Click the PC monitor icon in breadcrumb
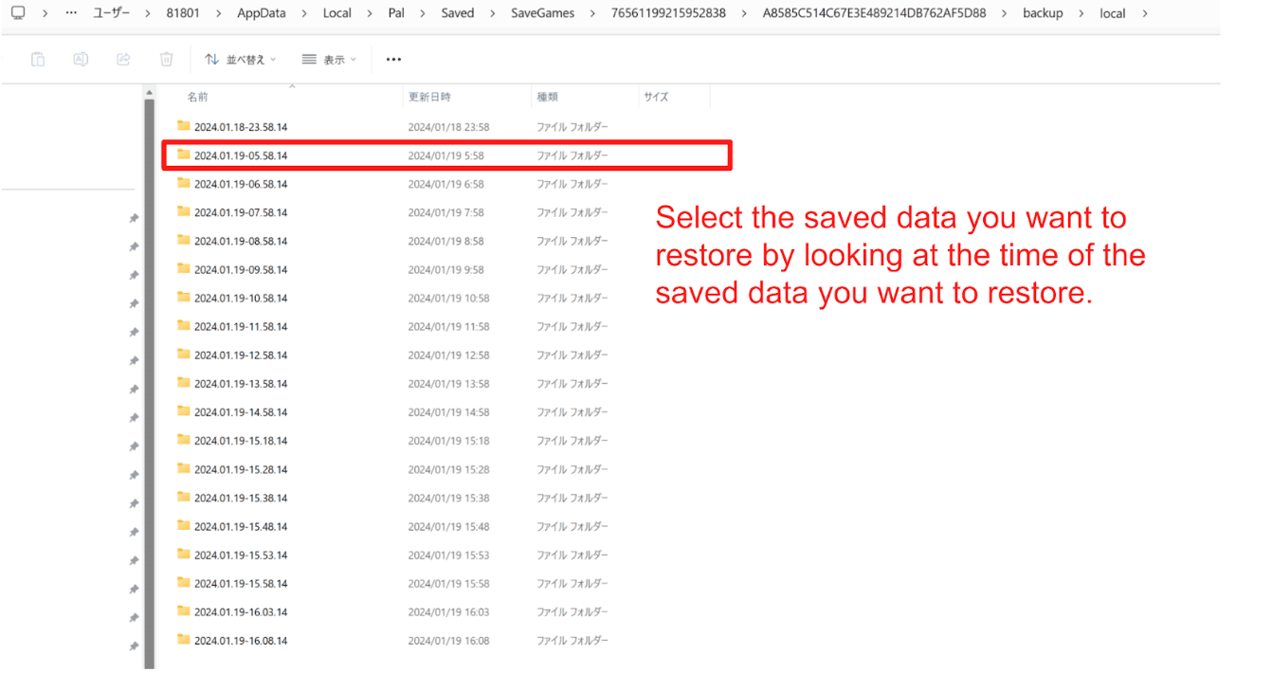This screenshot has width=1272, height=691. (x=18, y=13)
